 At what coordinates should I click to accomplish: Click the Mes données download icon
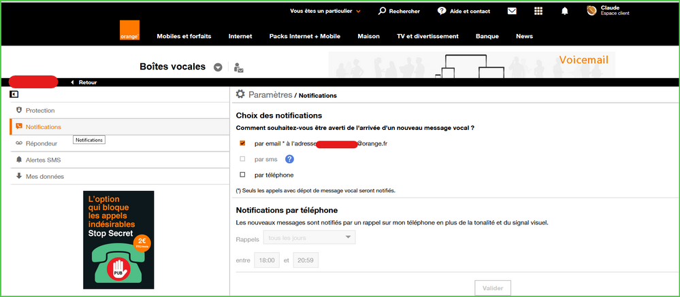tap(18, 176)
